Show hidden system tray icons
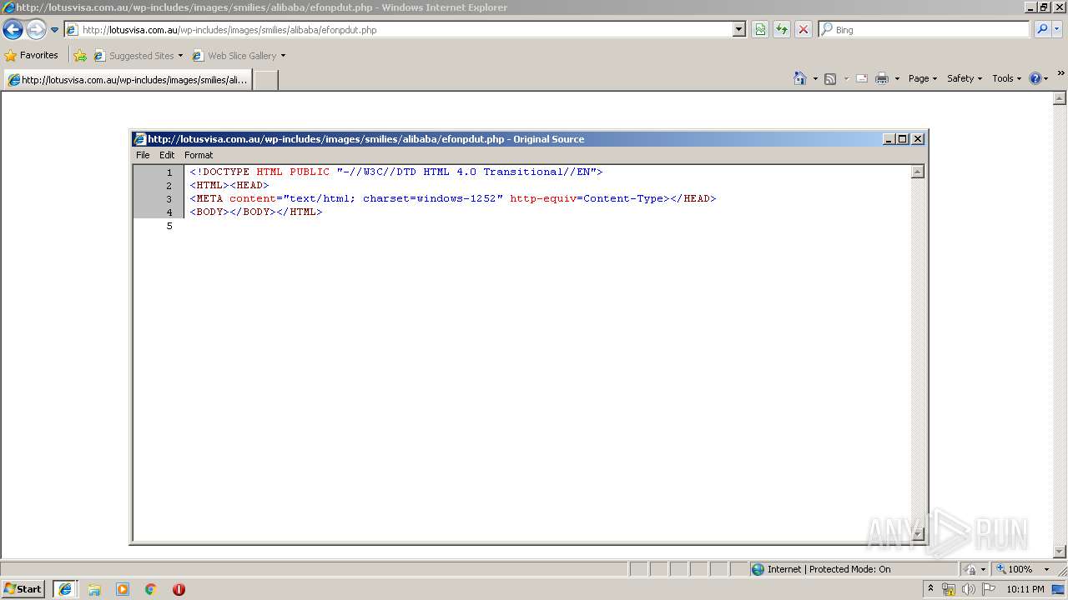Image resolution: width=1068 pixels, height=600 pixels. coord(931,589)
